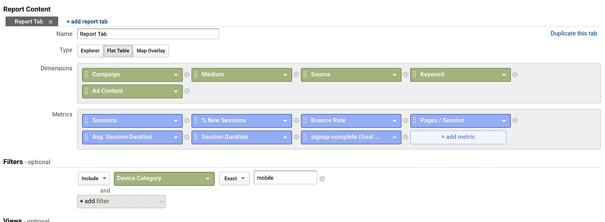This screenshot has width=605, height=222.
Task: Remove the Campaign dimension with its x icon
Action: pos(187,74)
